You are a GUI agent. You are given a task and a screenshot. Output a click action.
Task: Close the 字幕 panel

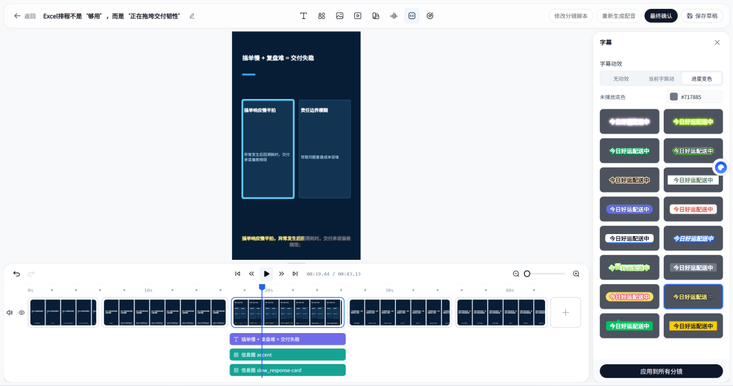click(x=717, y=43)
